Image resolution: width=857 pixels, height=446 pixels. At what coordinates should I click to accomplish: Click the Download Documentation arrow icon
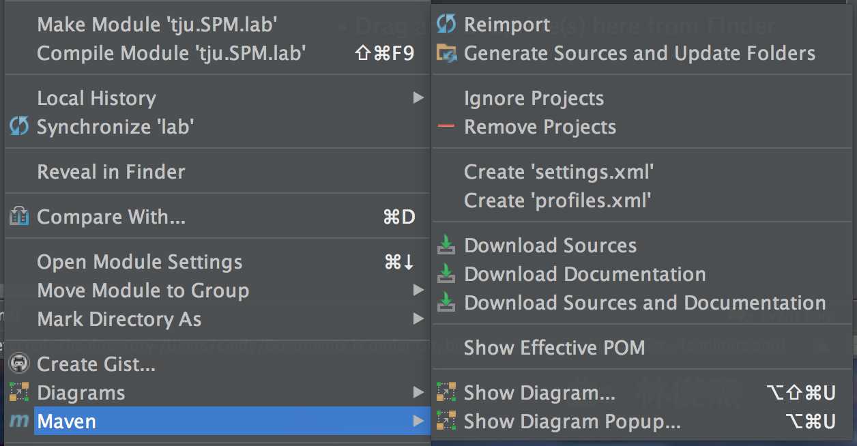click(x=446, y=274)
